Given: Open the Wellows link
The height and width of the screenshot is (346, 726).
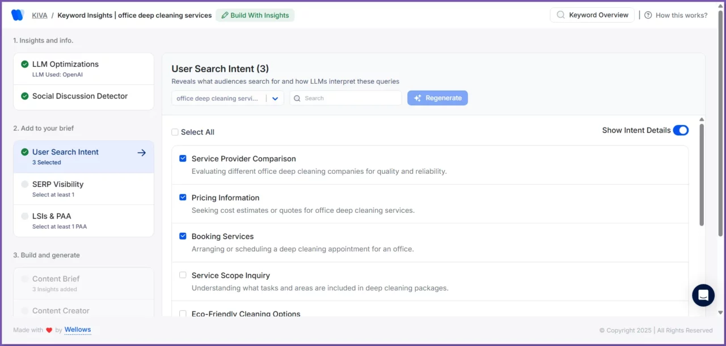Looking at the screenshot, I should 78,330.
